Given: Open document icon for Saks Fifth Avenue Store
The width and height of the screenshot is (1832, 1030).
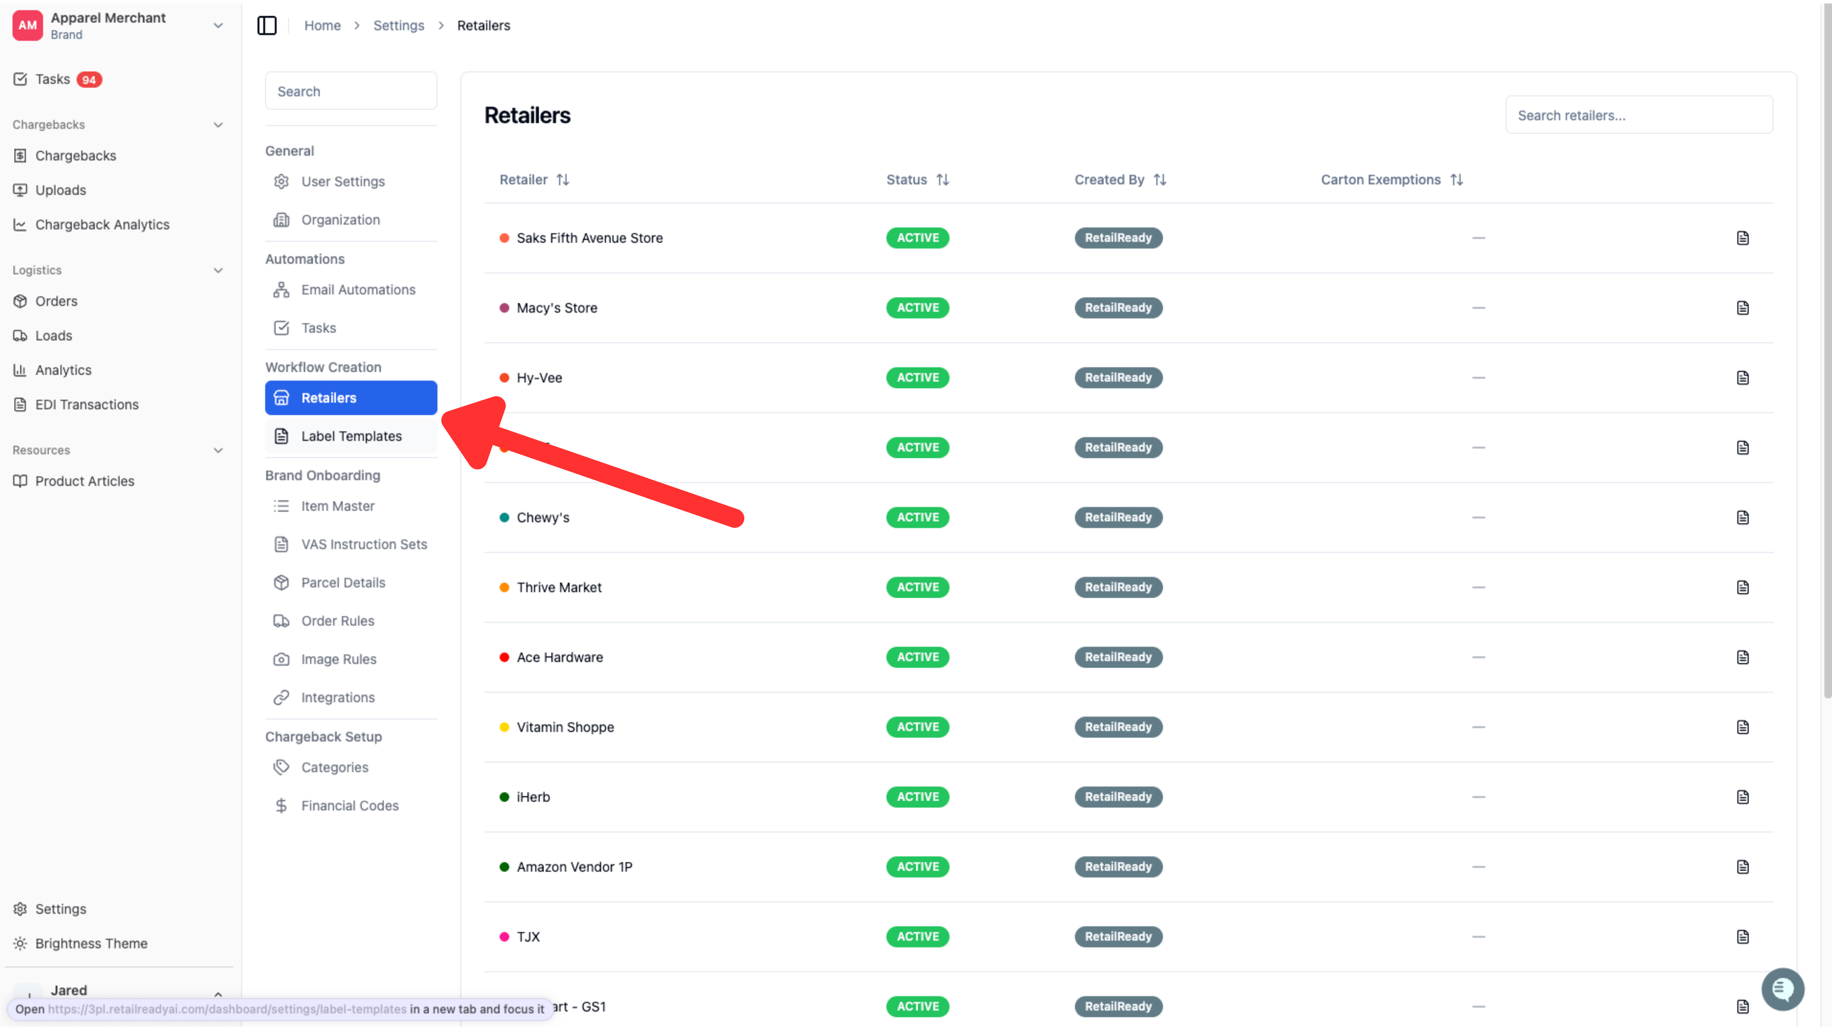Looking at the screenshot, I should (1742, 238).
